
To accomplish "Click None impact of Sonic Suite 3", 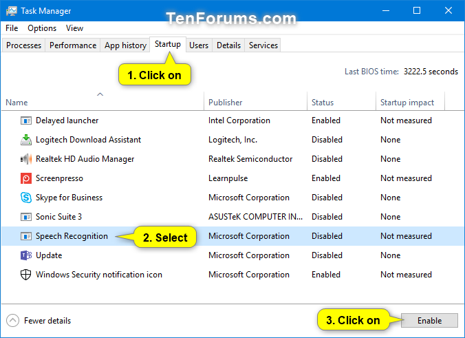I will pyautogui.click(x=390, y=217).
